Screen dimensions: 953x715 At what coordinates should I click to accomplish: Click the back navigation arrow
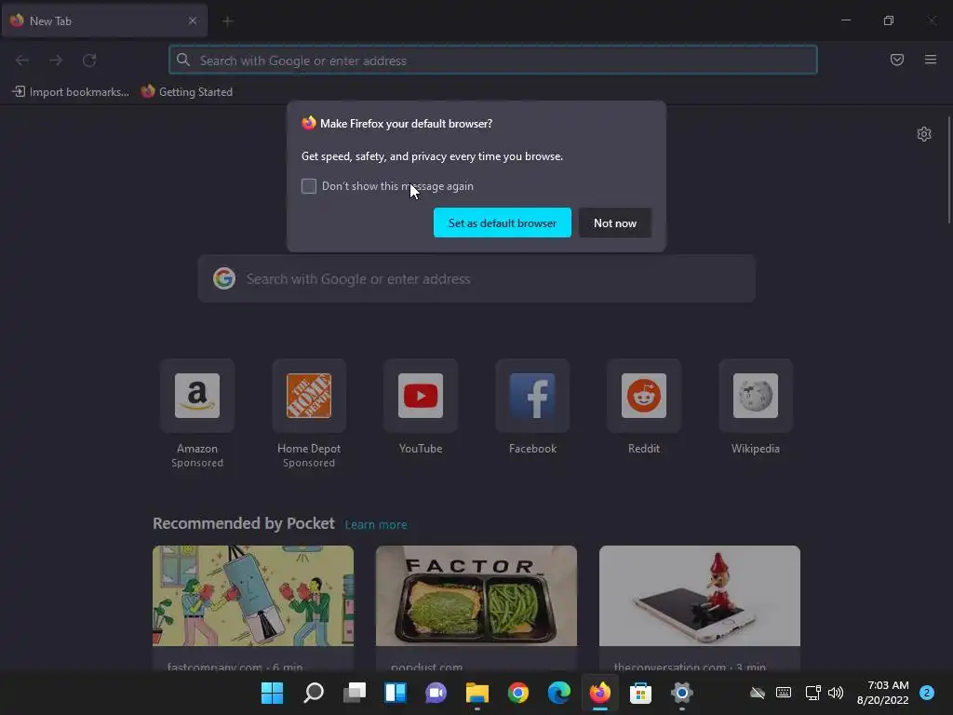tap(22, 61)
